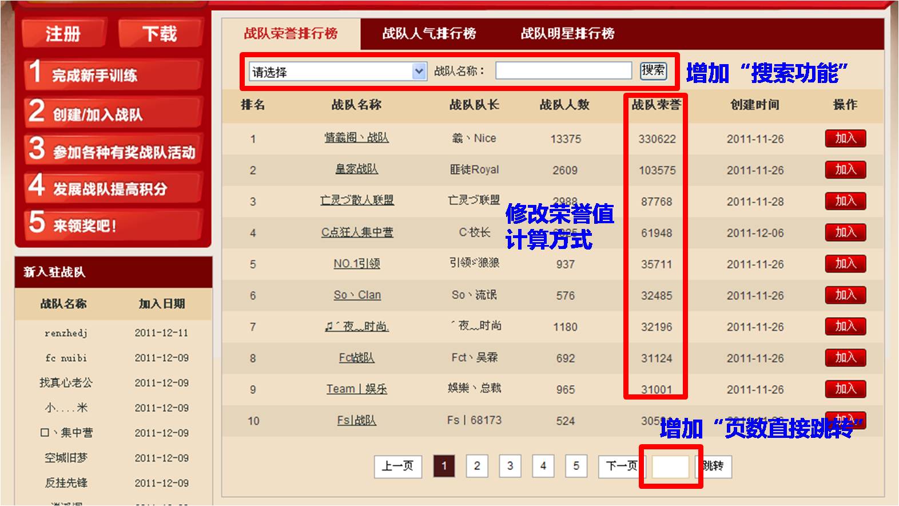The height and width of the screenshot is (506, 899).
Task: Open the Fc战队 team link
Action: [356, 358]
